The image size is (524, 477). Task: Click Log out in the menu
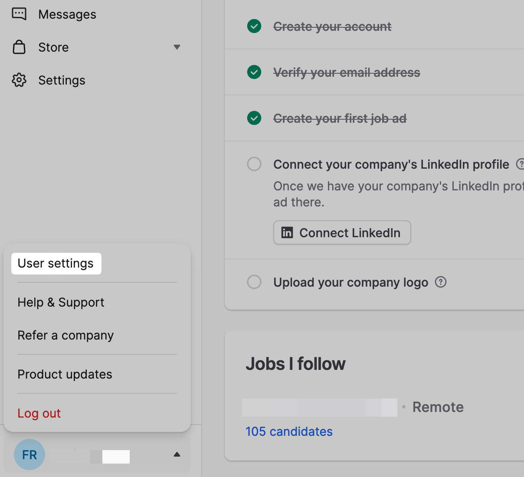coord(39,413)
